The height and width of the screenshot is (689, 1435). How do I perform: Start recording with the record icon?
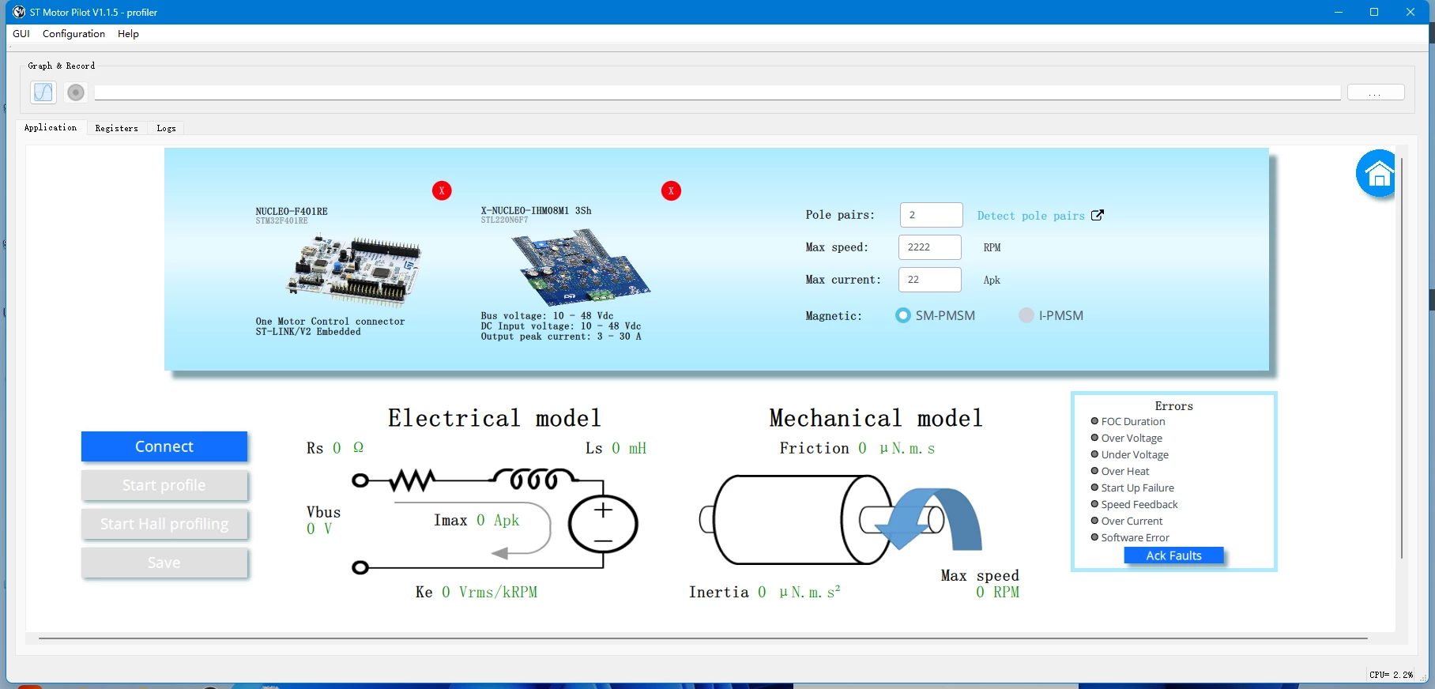click(76, 92)
